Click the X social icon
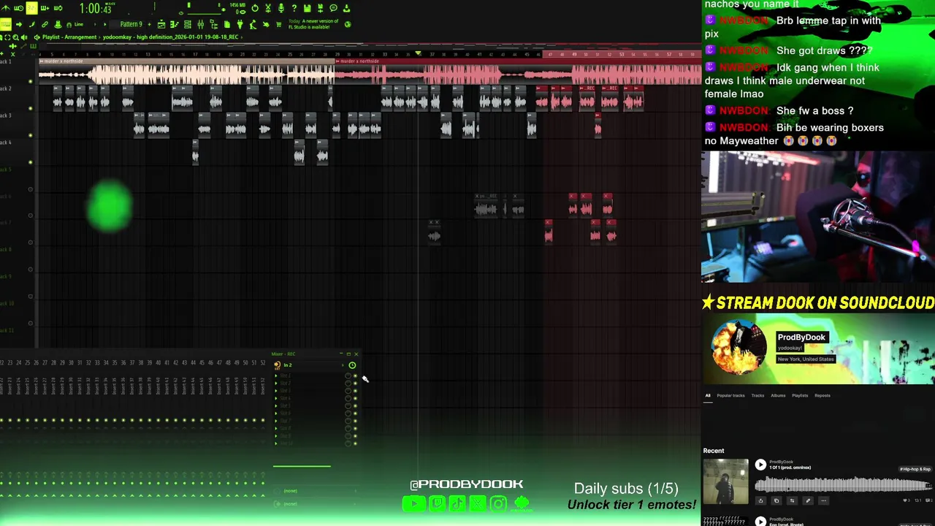 pos(477,503)
